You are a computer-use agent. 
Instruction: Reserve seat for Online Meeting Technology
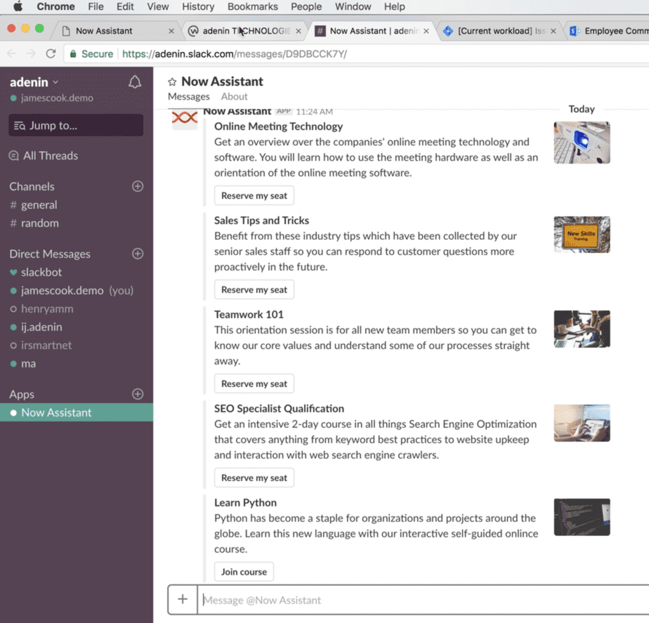pos(254,195)
